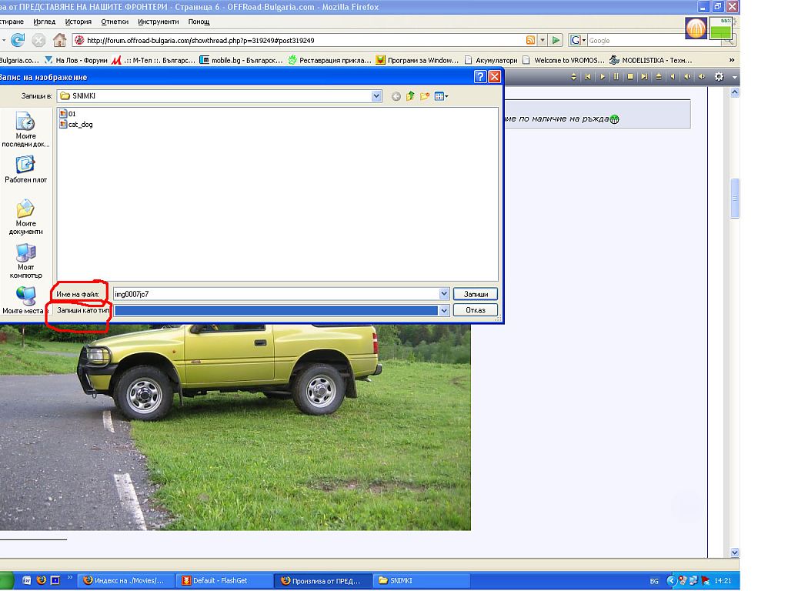Select the cat_dog file in the list

[x=79, y=124]
